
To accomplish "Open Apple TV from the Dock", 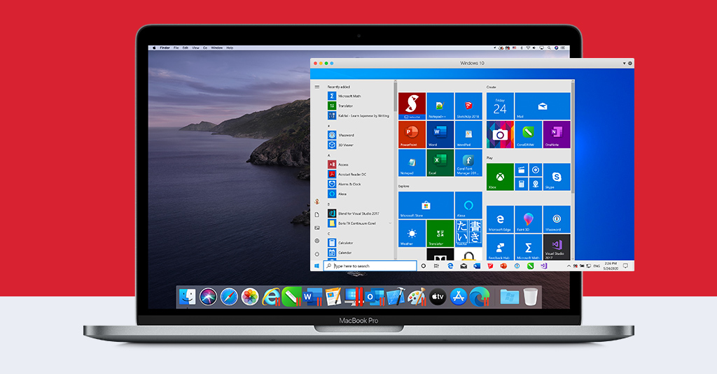I will [x=438, y=297].
